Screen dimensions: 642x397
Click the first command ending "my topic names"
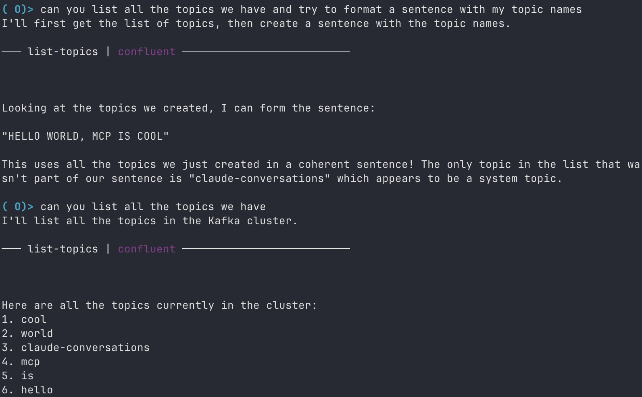coord(311,9)
